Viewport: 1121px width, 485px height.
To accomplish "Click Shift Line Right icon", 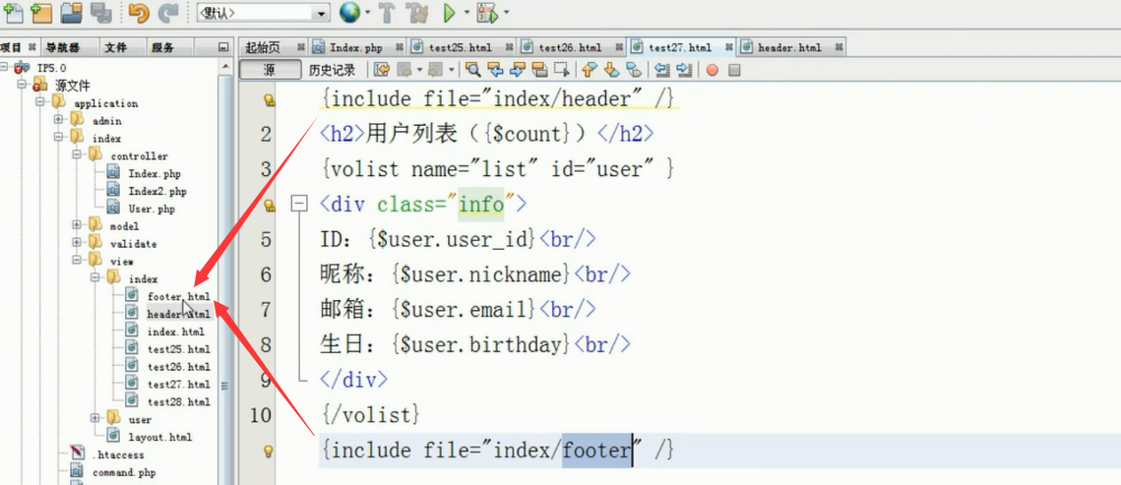I will tap(684, 70).
